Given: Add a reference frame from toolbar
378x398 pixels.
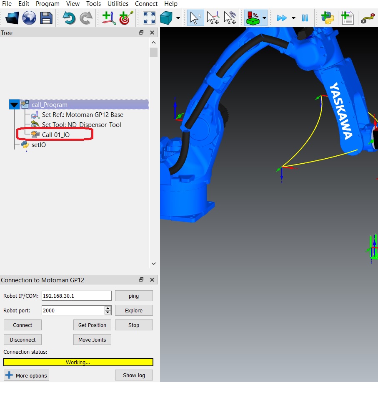Looking at the screenshot, I should tap(109, 18).
